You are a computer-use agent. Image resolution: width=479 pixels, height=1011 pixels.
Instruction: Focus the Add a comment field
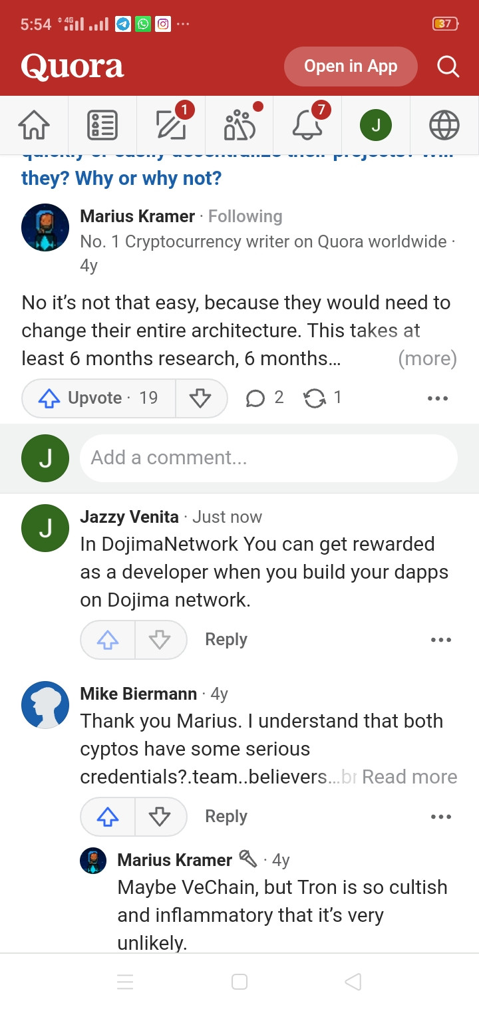[269, 458]
